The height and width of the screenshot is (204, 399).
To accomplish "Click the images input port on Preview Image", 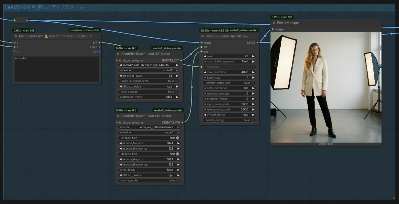I will [273, 30].
